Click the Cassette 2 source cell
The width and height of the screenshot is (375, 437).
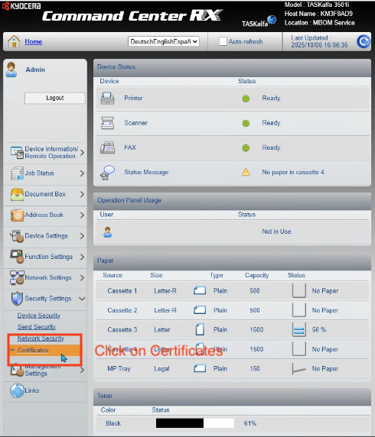[122, 310]
